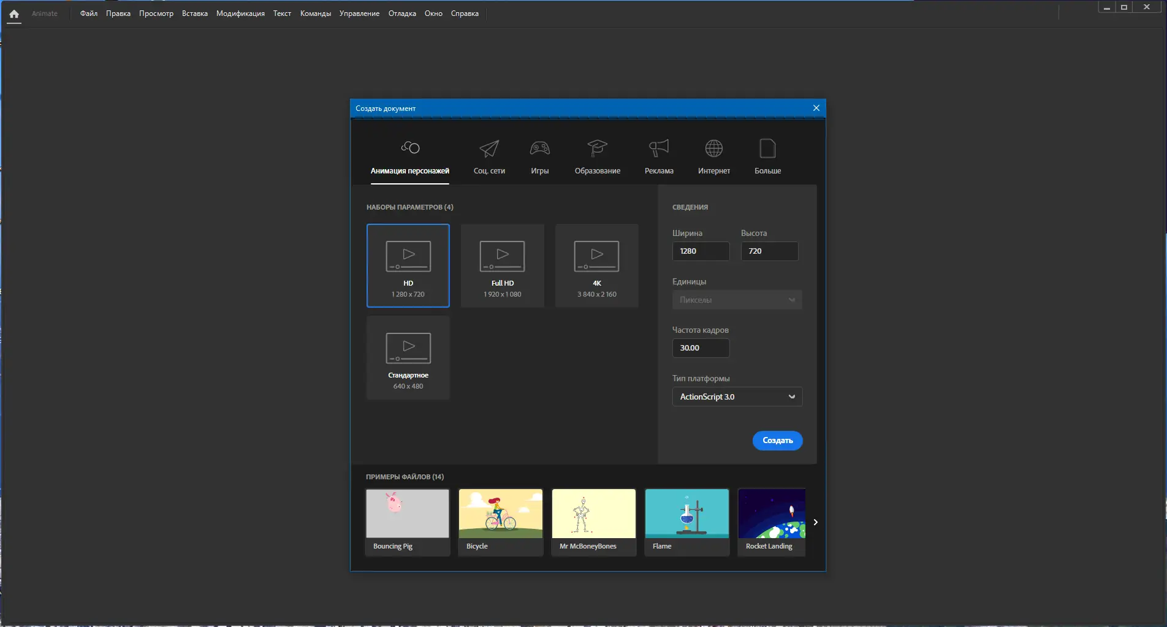
Task: Open the Тип платформы dropdown
Action: tap(736, 397)
